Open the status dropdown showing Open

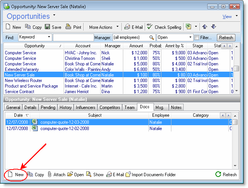[191, 38]
